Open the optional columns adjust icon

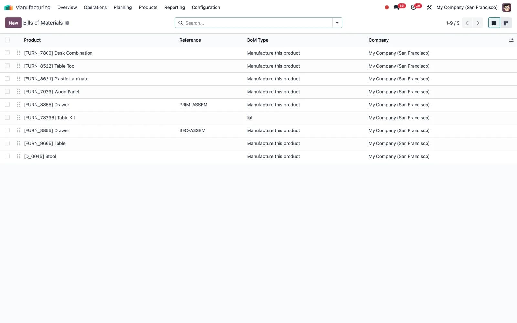pyautogui.click(x=511, y=40)
